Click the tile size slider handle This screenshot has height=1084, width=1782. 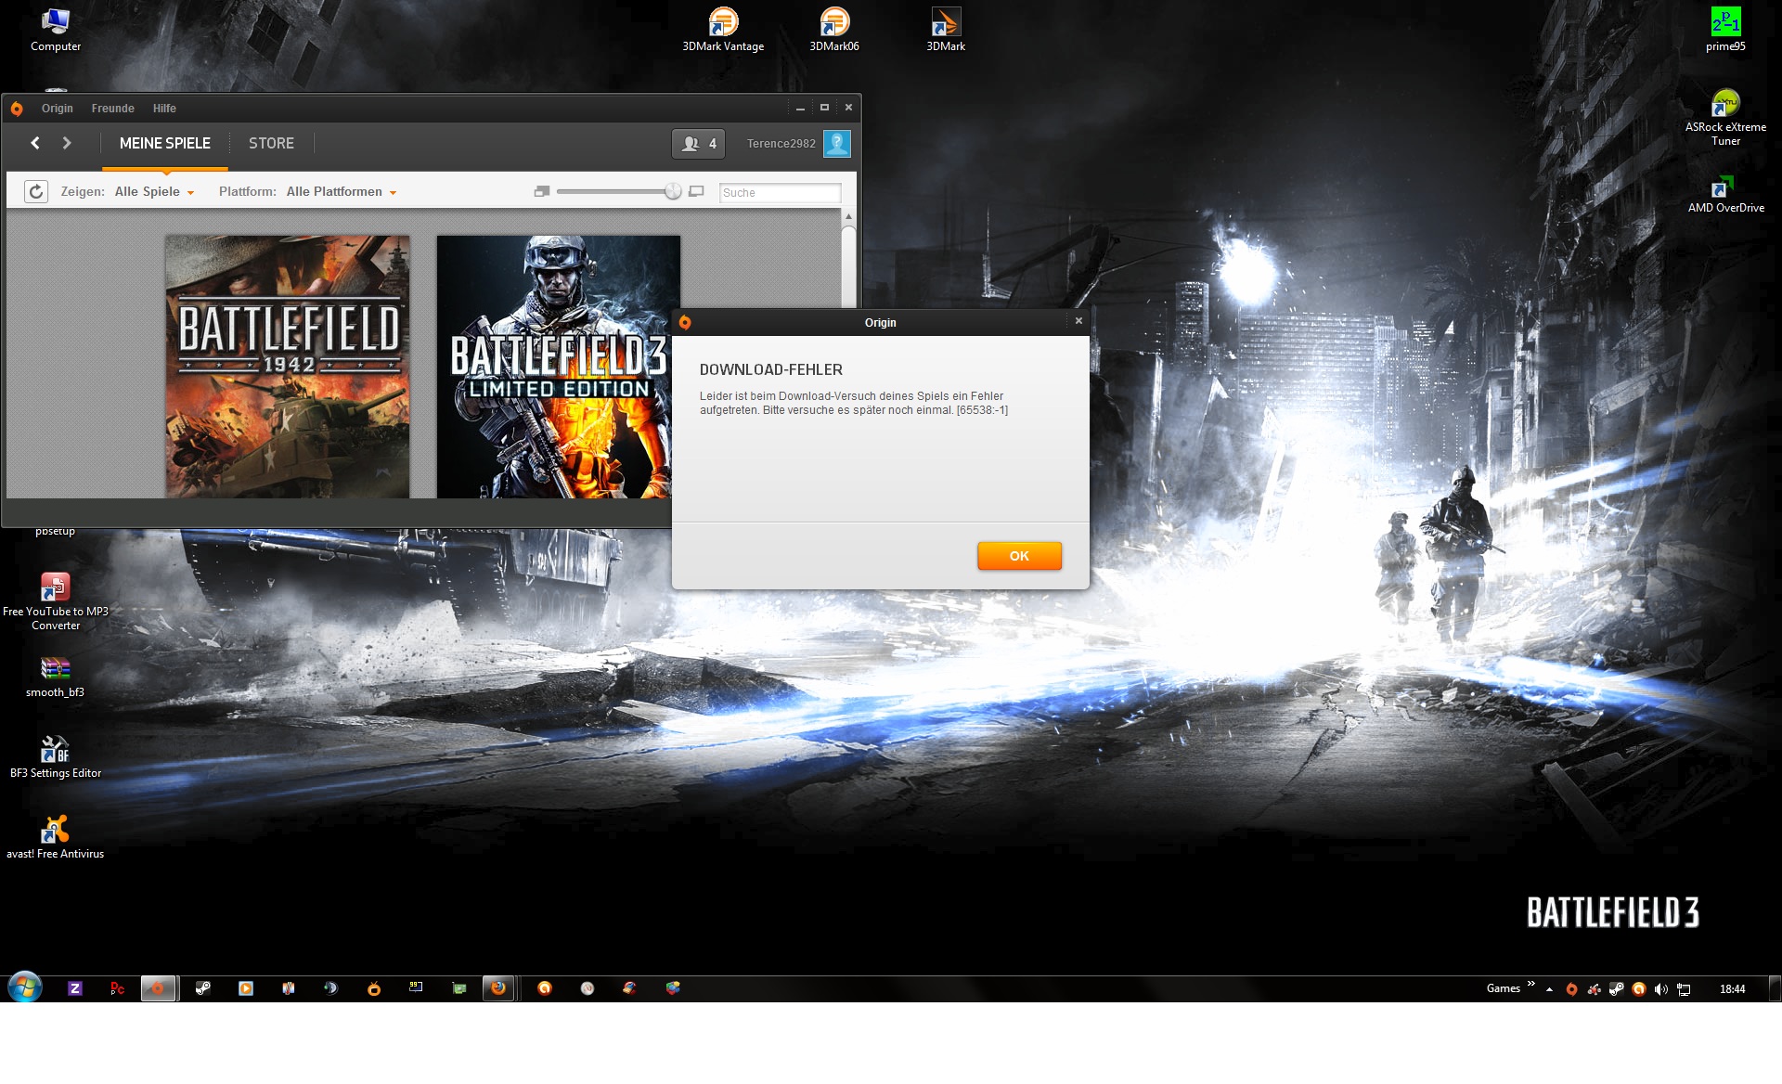[673, 191]
